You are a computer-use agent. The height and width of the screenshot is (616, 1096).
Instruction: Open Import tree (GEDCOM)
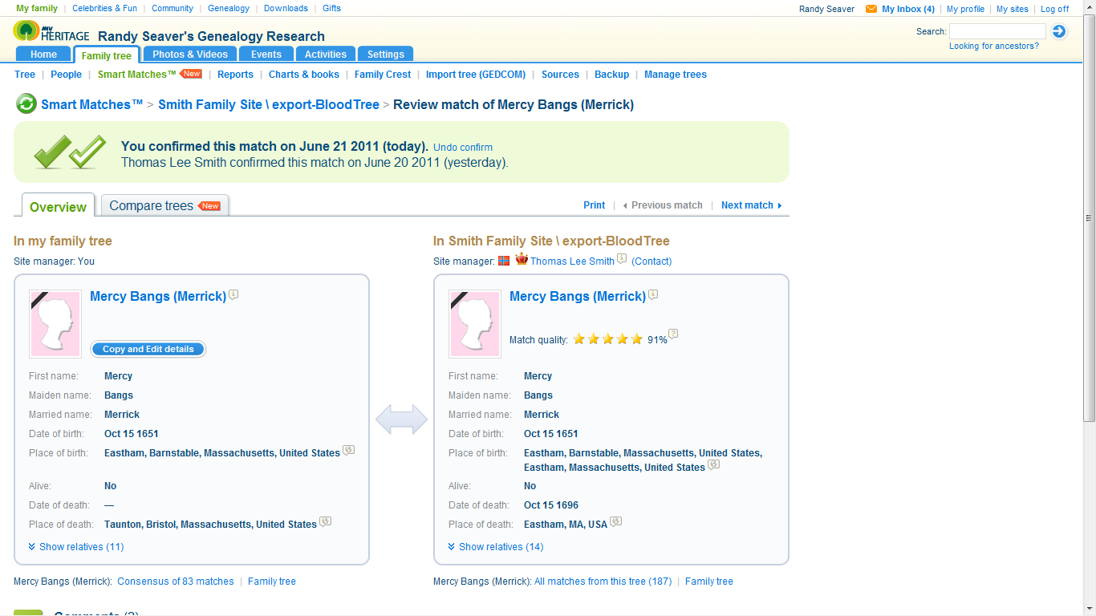point(476,75)
